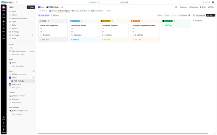Open Assigned Comments

[22, 18]
